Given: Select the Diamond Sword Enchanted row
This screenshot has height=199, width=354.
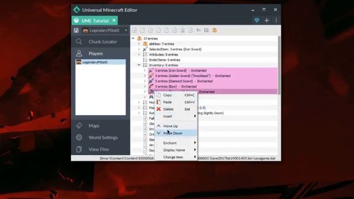Looking at the screenshot, I should [x=212, y=81].
